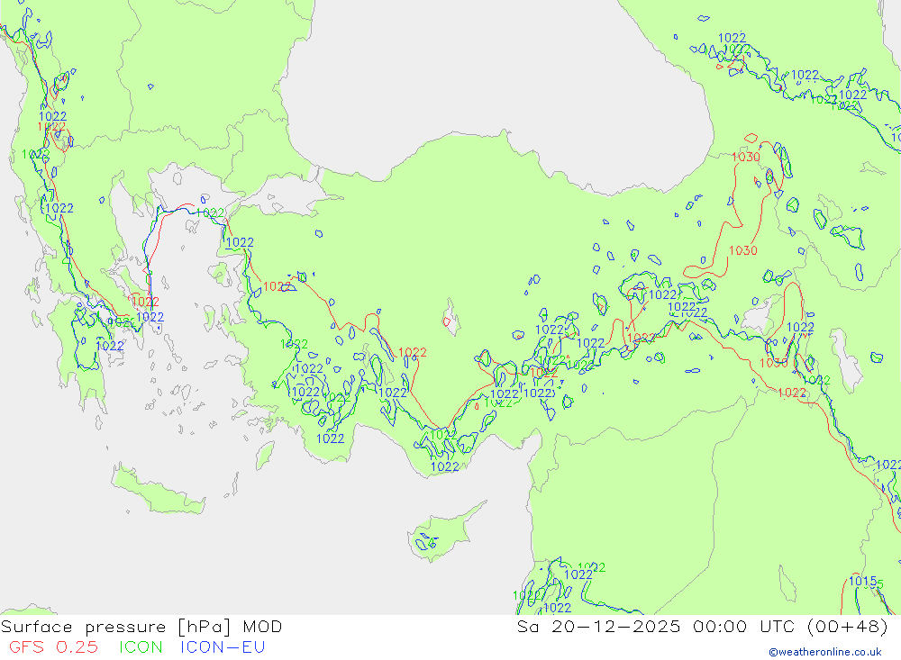Viewport: 901px width, 660px height.
Task: Click the green ICON legend label
Action: [x=141, y=647]
